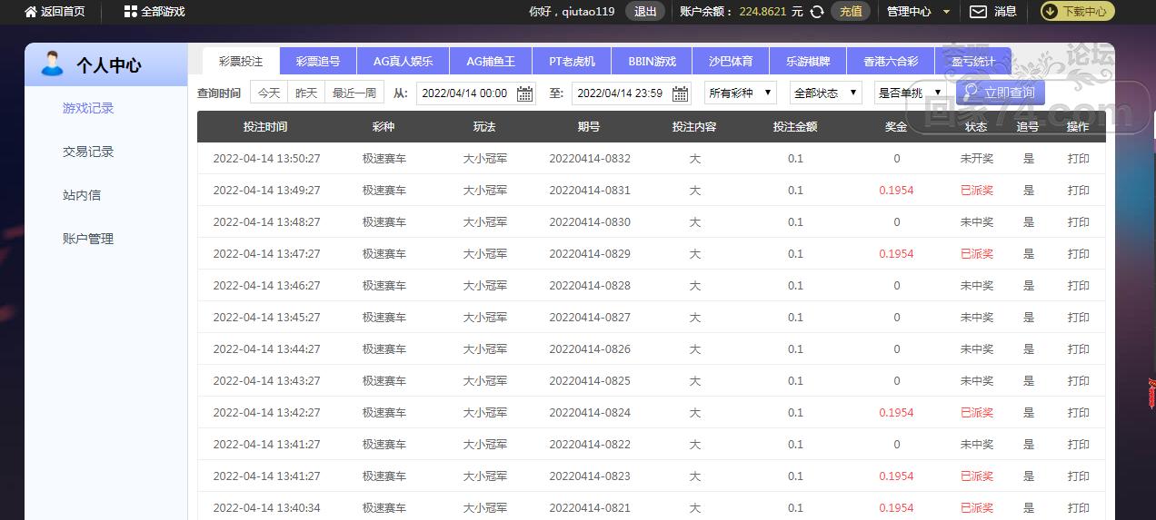Viewport: 1156px width, 520px height.
Task: Click bet time 2022-04-14 13:40:34
Action: [266, 508]
